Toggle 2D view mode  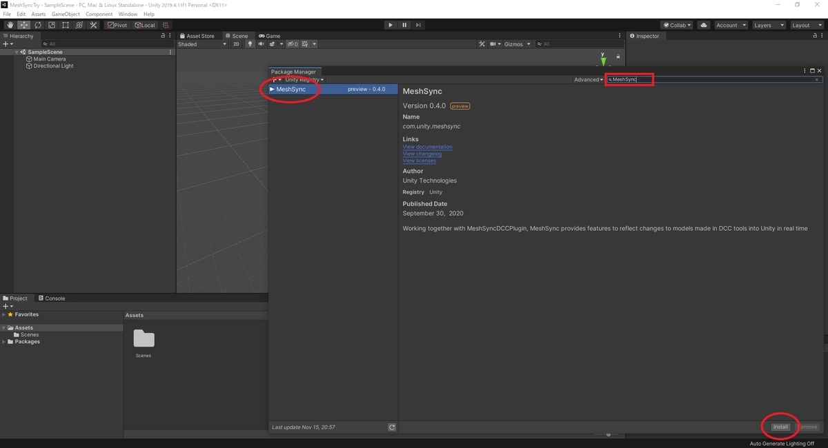(236, 44)
